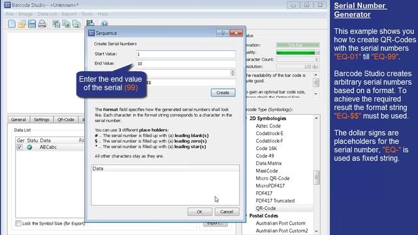Select Aztec Code symbology
This screenshot has height=235, width=418.
pyautogui.click(x=268, y=126)
